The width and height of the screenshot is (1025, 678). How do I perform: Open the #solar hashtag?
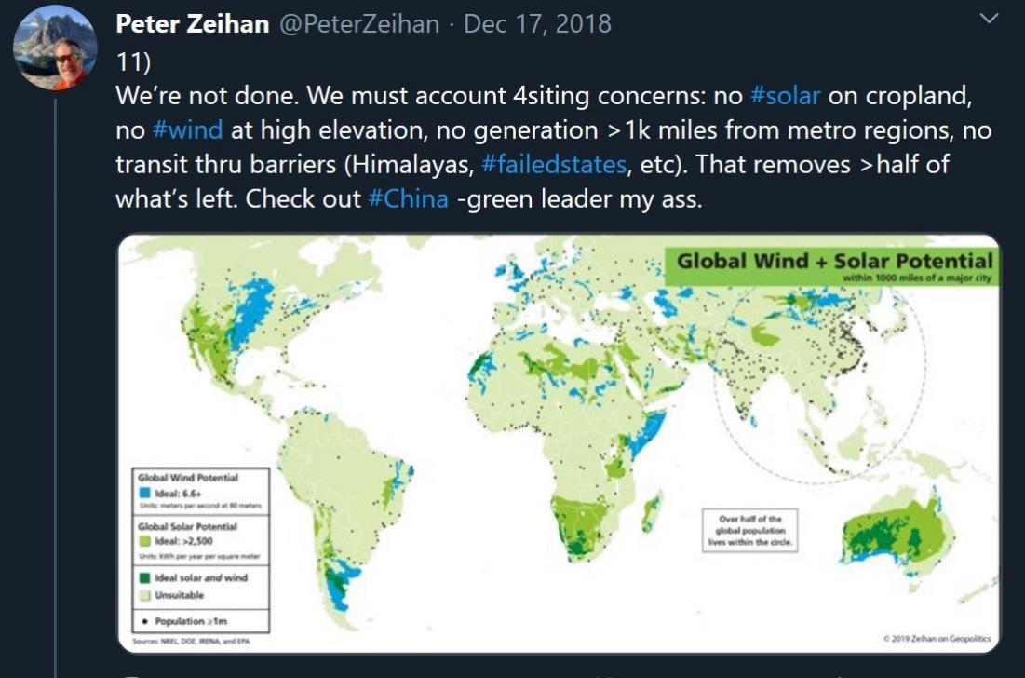pos(785,97)
